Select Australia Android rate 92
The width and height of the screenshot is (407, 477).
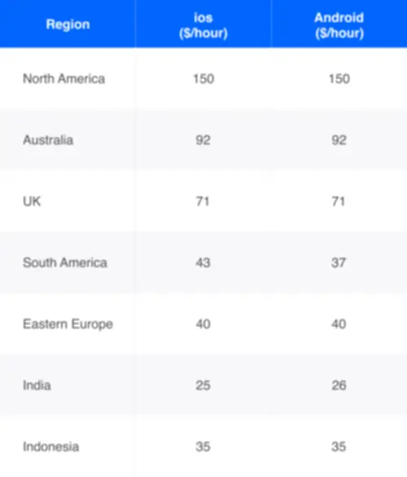pos(339,140)
